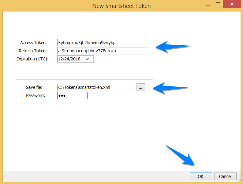The height and width of the screenshot is (184, 243).
Task: Maximize the New Smartsheet Token window
Action: click(x=218, y=4)
